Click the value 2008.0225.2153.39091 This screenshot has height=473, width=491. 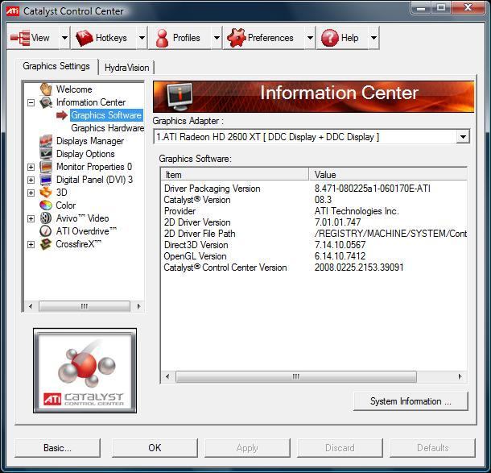(359, 268)
